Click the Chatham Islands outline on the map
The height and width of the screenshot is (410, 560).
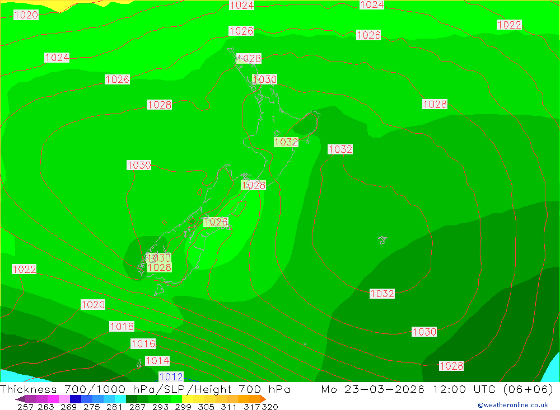pyautogui.click(x=382, y=240)
